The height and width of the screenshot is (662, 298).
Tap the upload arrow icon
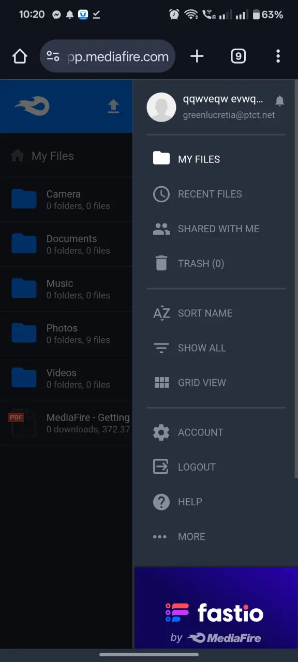[x=113, y=107]
